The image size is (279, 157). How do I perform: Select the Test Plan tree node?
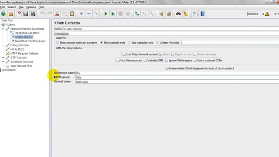tap(7, 20)
